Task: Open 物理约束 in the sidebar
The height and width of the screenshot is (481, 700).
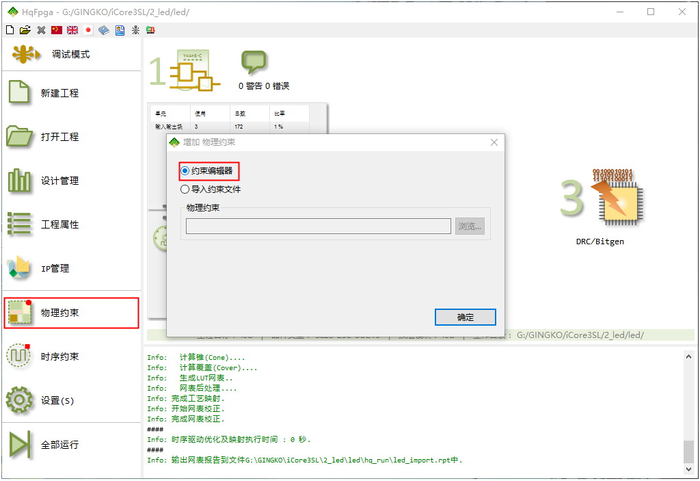Action: (71, 313)
